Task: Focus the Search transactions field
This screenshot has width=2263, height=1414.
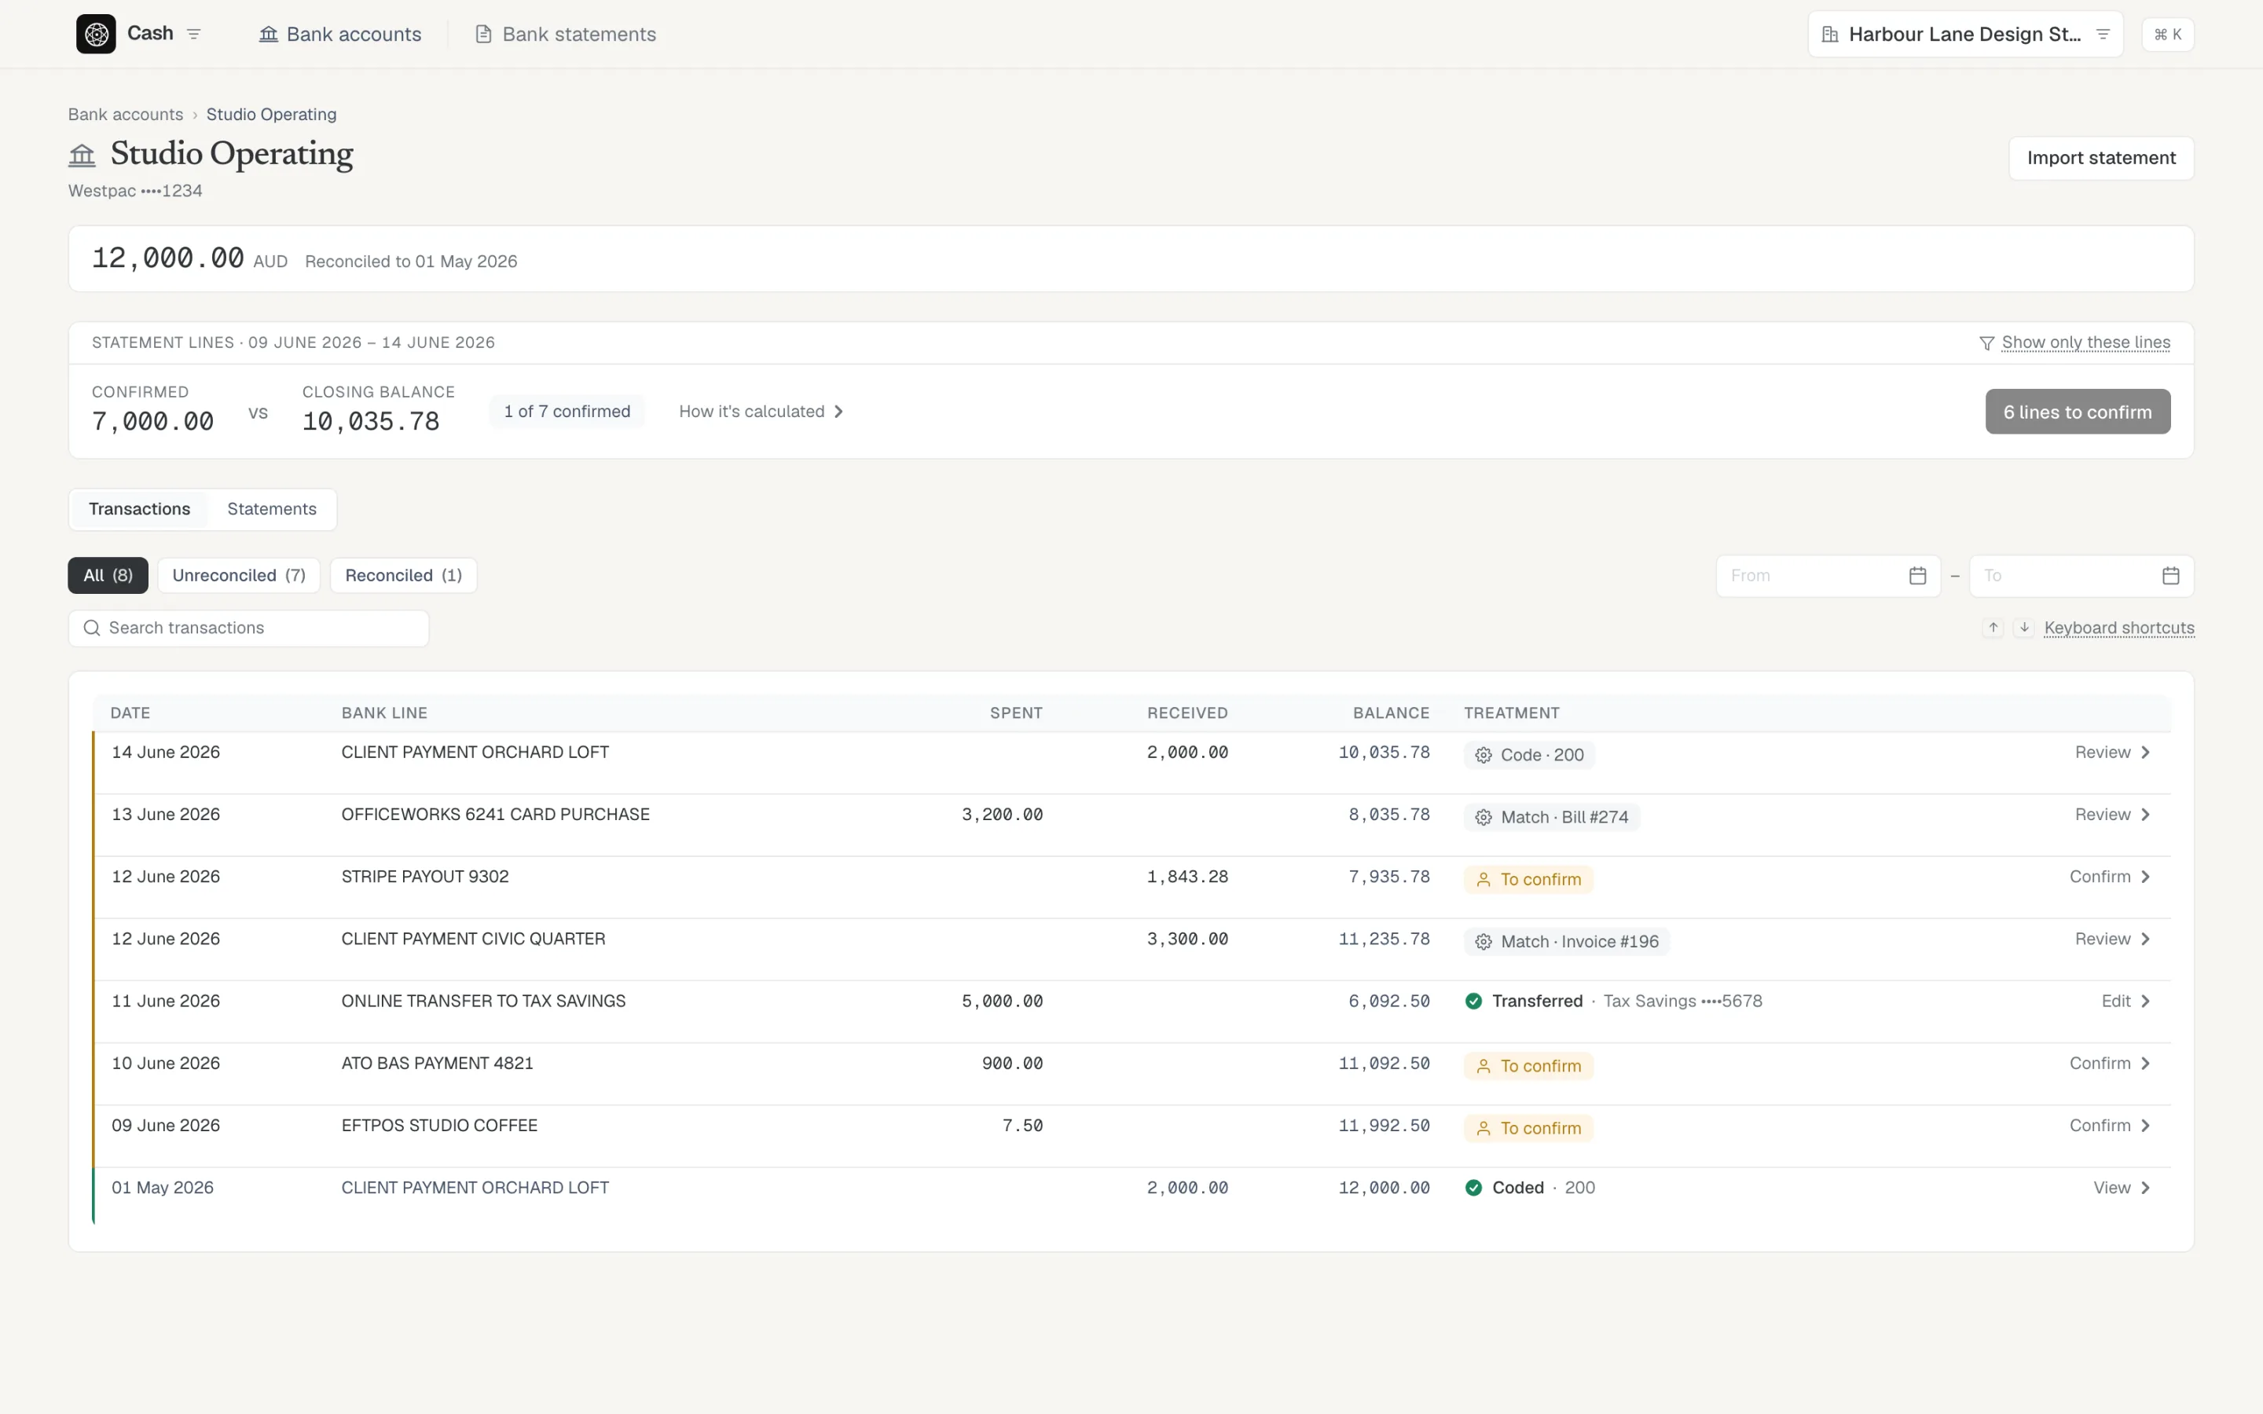Action: [x=249, y=628]
